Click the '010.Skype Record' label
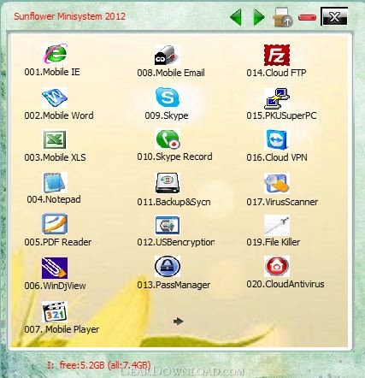This screenshot has width=365, height=378. 174,157
